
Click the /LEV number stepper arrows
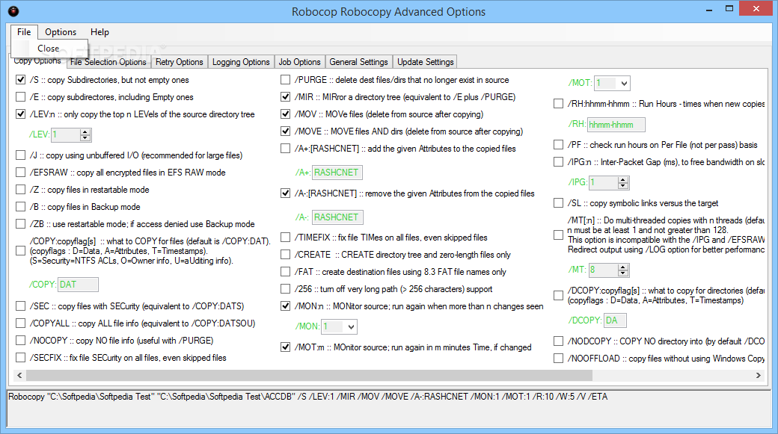85,134
